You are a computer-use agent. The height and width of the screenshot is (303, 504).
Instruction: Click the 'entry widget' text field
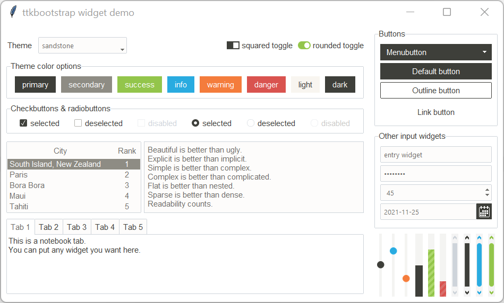(x=436, y=155)
